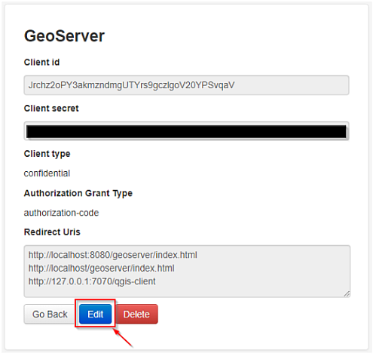Click the Redirect Uris textarea resize handle
The image size is (373, 356).
tap(347, 294)
